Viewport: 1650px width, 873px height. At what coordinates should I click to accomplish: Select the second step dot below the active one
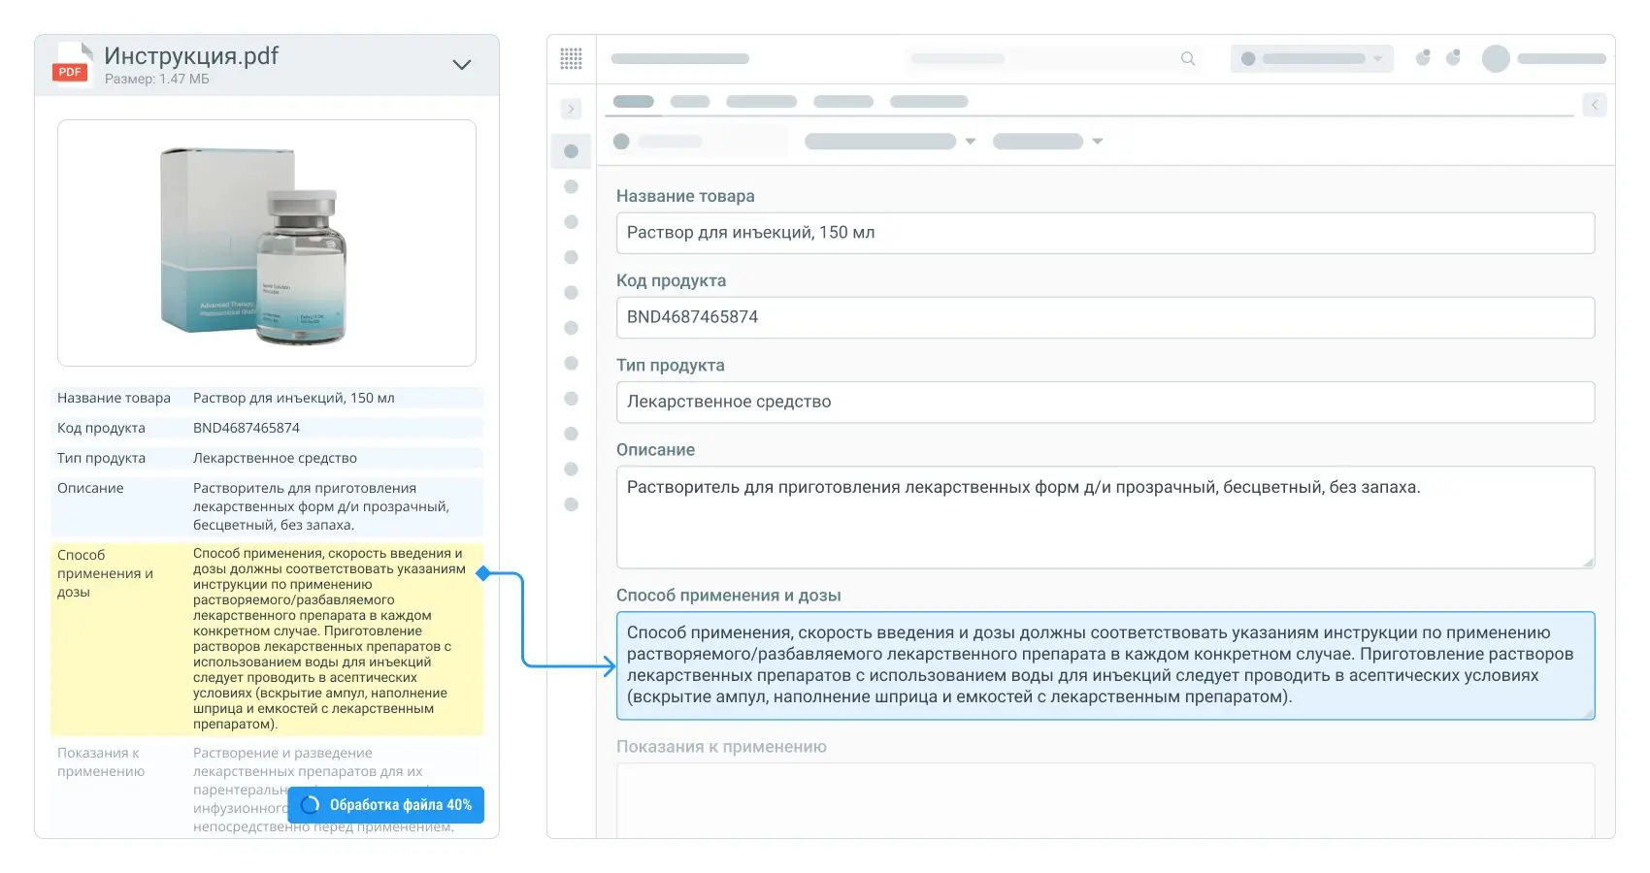[x=571, y=186]
